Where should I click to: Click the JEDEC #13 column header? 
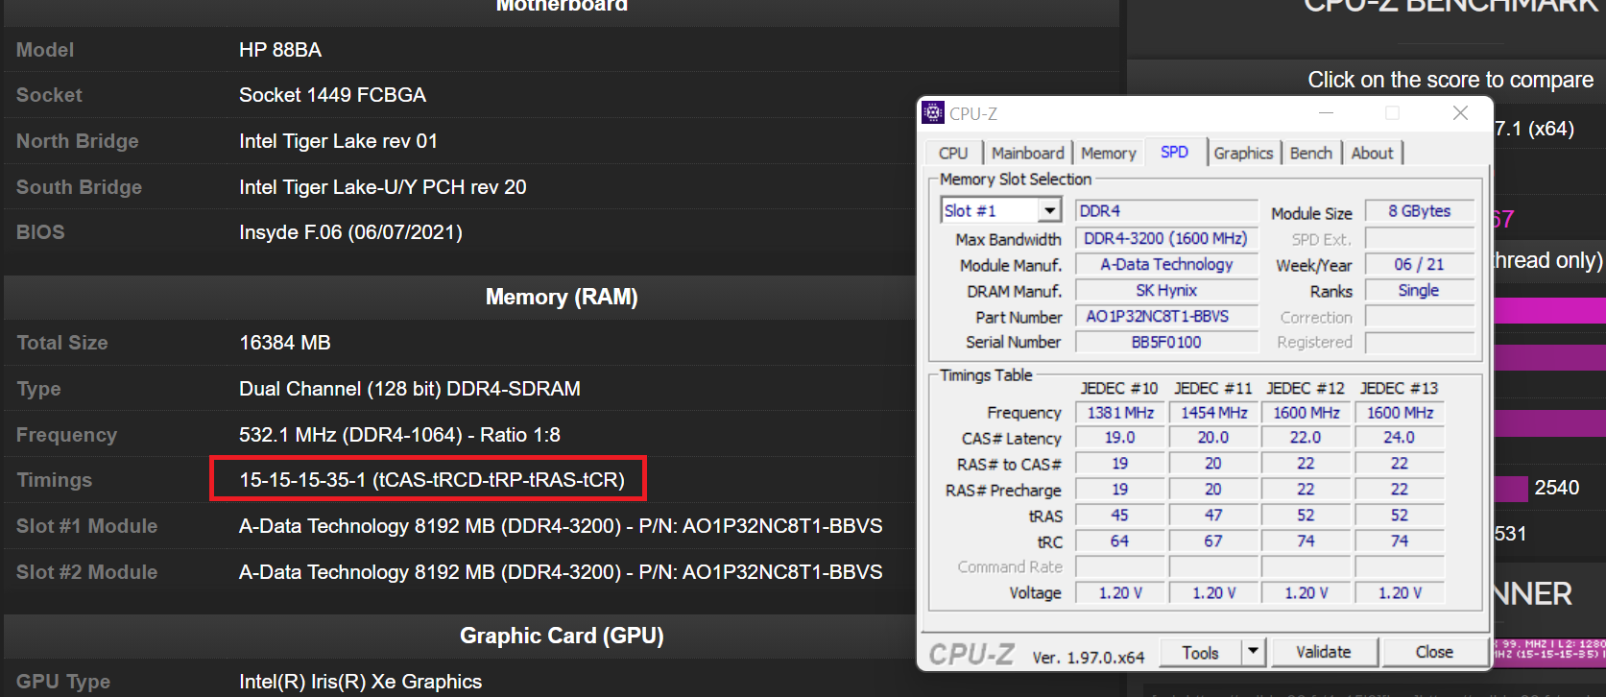coord(1400,388)
